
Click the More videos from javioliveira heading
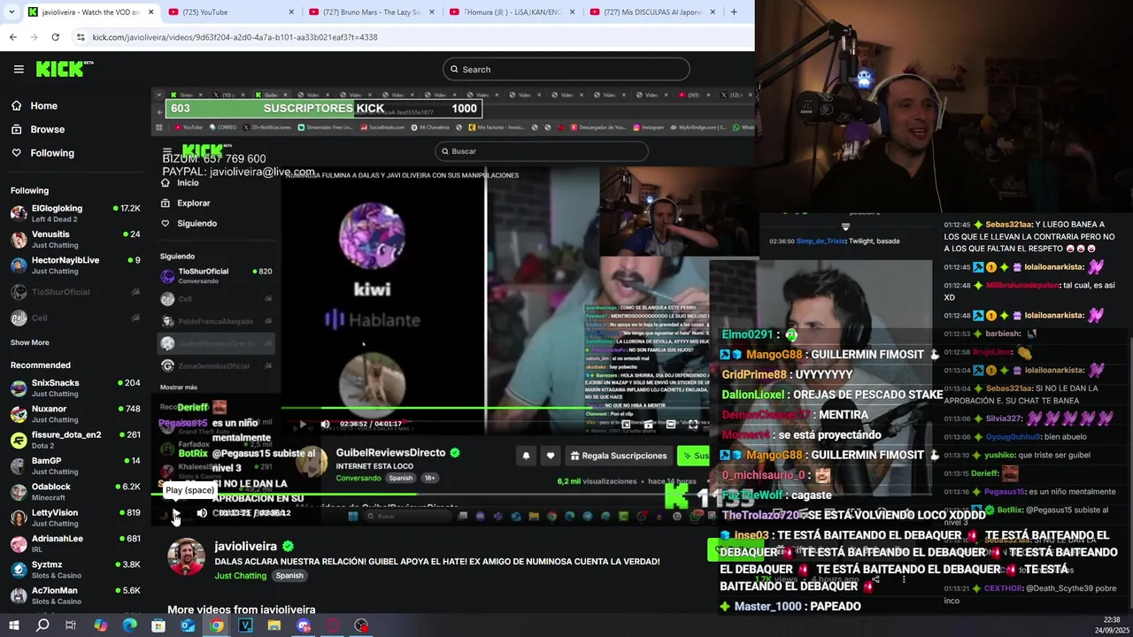[x=242, y=610]
